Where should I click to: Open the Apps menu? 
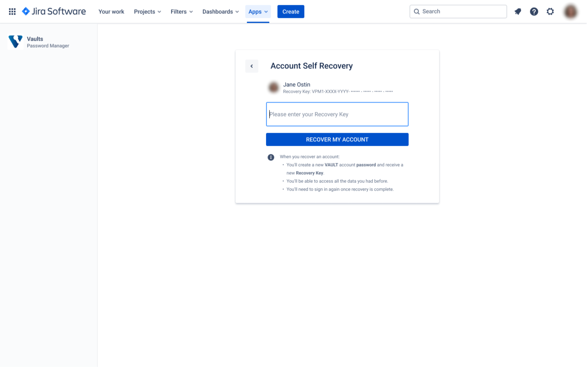click(258, 11)
